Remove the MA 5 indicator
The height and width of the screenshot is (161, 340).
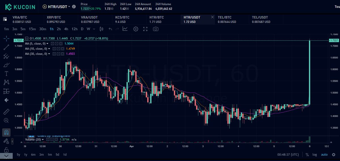click(60, 43)
